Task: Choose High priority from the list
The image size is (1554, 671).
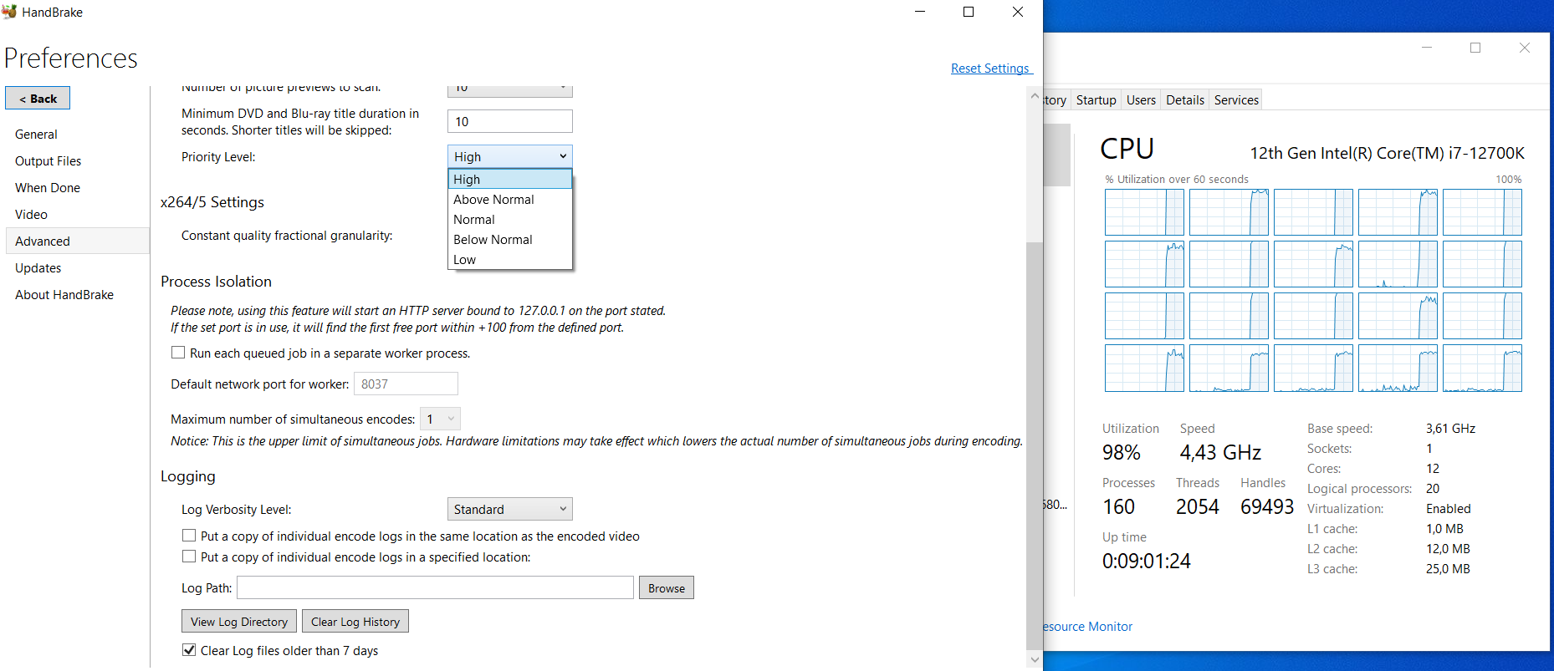Action: [x=510, y=179]
